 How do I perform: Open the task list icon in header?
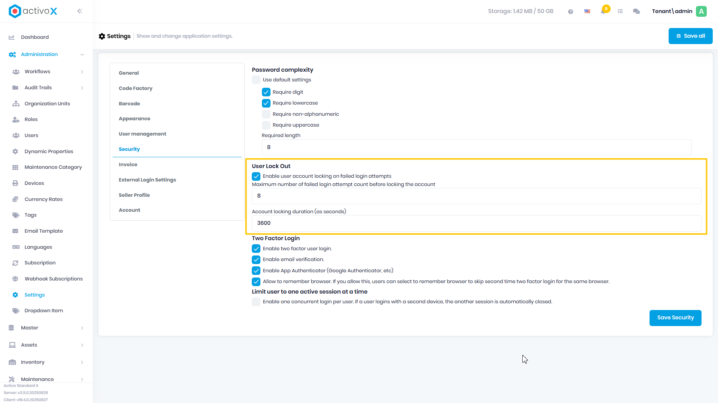620,12
